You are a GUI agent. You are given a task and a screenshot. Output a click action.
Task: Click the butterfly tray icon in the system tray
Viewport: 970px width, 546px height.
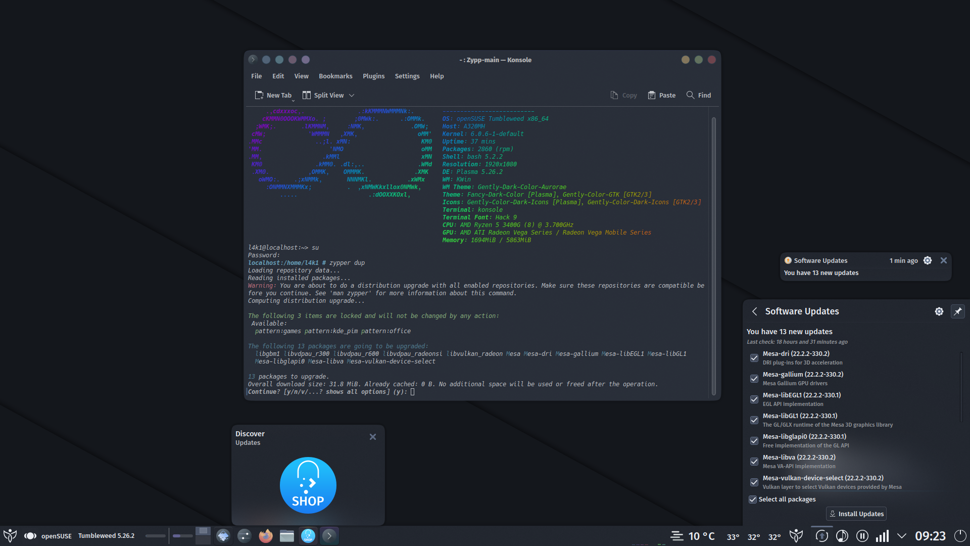pyautogui.click(x=796, y=536)
